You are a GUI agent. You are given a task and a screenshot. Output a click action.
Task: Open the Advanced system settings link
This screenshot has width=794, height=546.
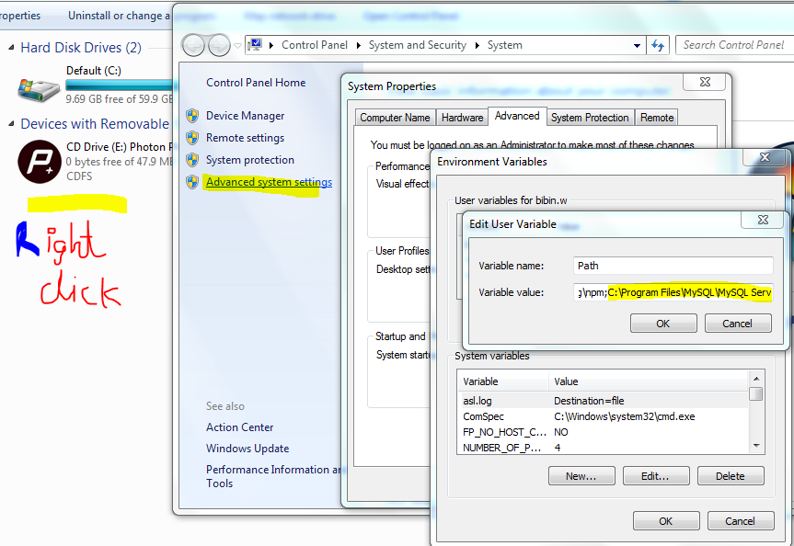coord(269,182)
